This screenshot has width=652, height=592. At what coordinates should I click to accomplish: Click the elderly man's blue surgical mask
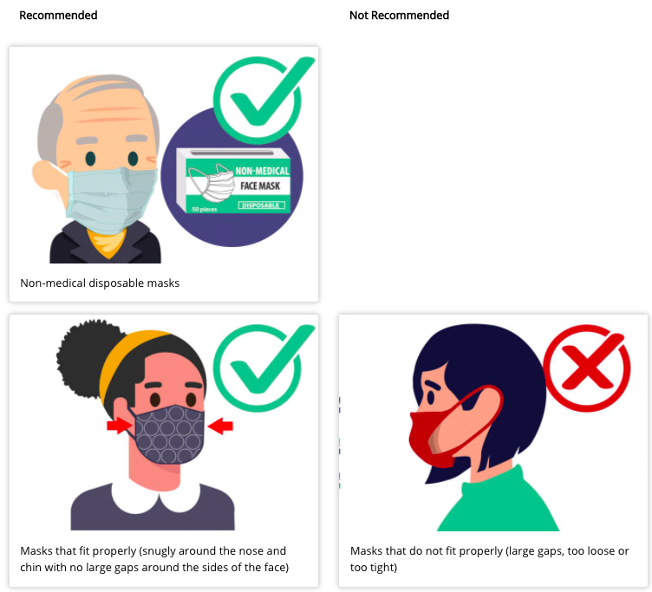(112, 199)
